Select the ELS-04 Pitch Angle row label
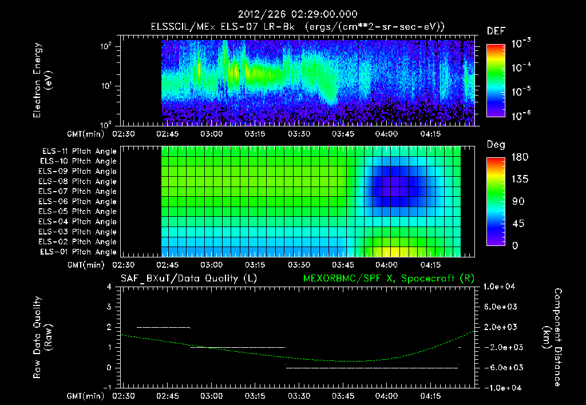This screenshot has width=586, height=405. click(78, 221)
